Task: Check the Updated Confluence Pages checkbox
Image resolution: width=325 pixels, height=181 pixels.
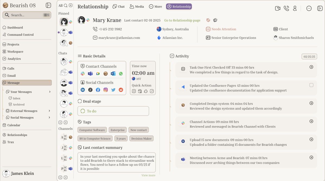Action: coord(311,85)
